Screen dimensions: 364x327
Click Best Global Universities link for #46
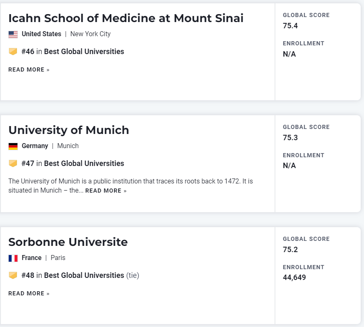(84, 52)
